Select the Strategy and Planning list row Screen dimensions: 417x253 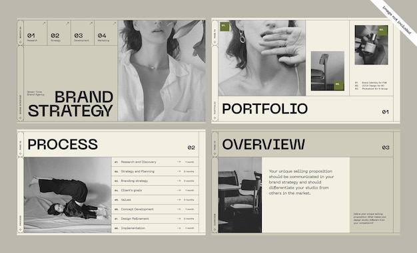[x=155, y=171]
